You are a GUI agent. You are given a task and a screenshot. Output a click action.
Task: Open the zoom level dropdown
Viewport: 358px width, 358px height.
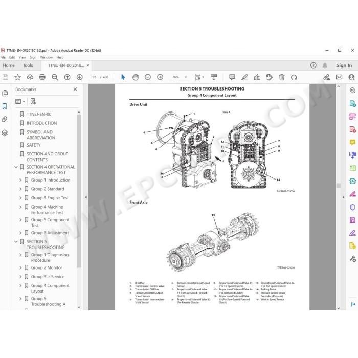point(186,77)
